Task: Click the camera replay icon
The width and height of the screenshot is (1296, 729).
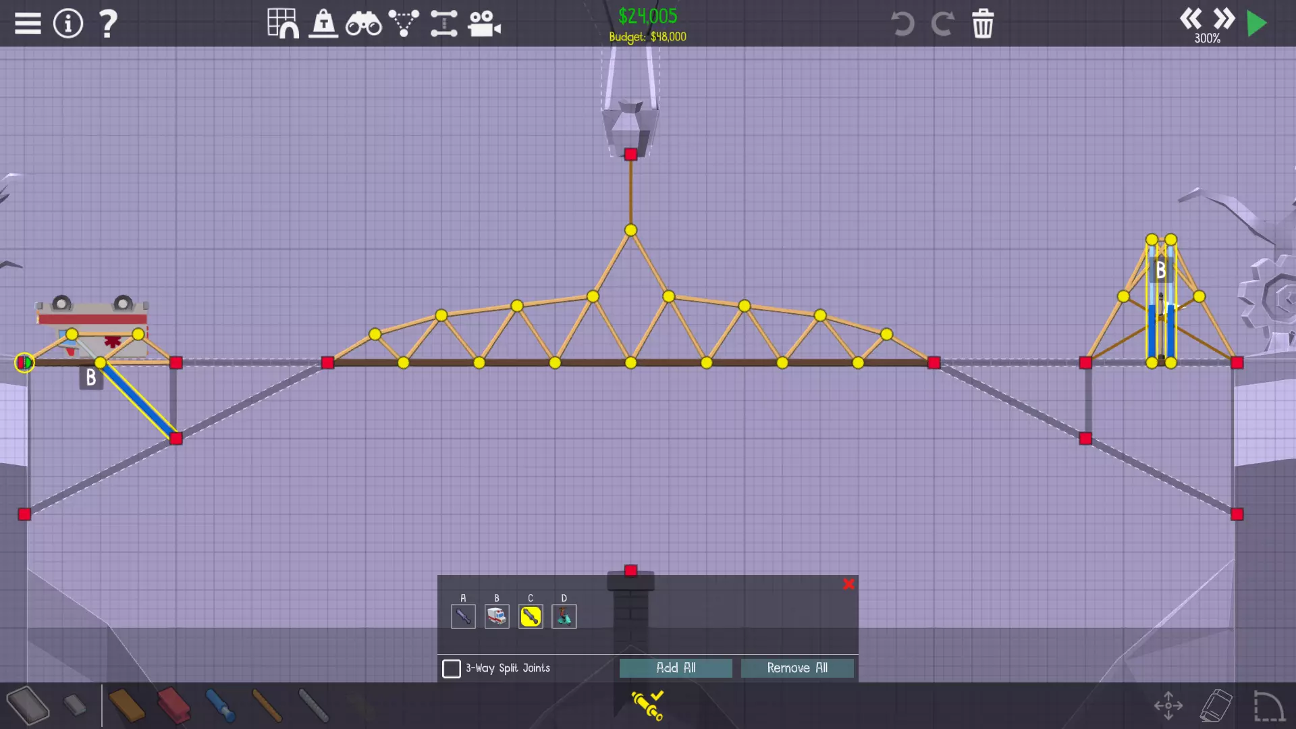Action: point(484,24)
